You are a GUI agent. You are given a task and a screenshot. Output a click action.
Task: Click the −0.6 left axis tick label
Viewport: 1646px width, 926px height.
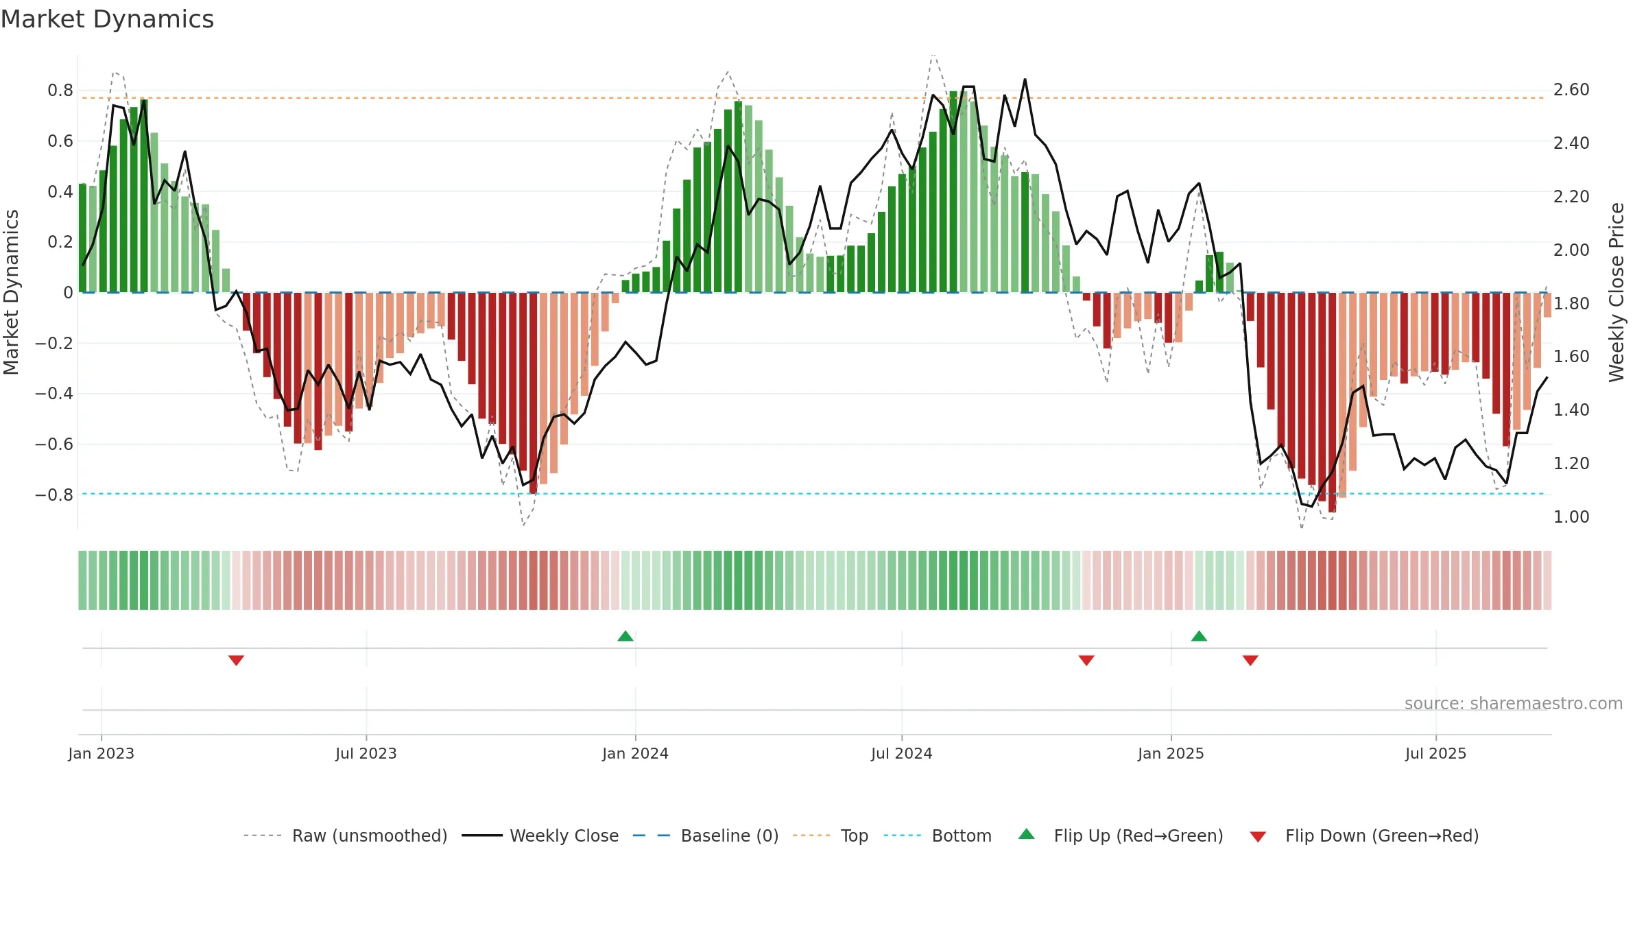53,444
